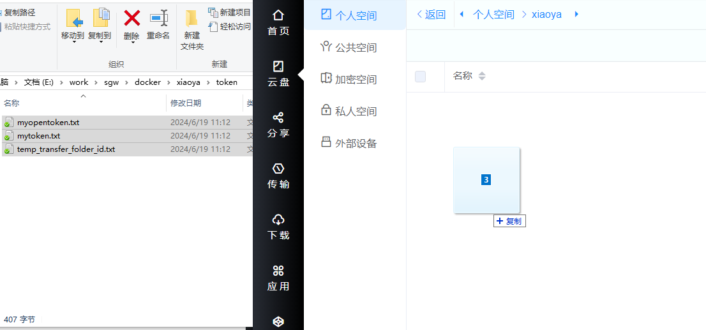Image resolution: width=706 pixels, height=330 pixels.
Task: Create a new folder with 新建文件夹
Action: click(x=192, y=29)
